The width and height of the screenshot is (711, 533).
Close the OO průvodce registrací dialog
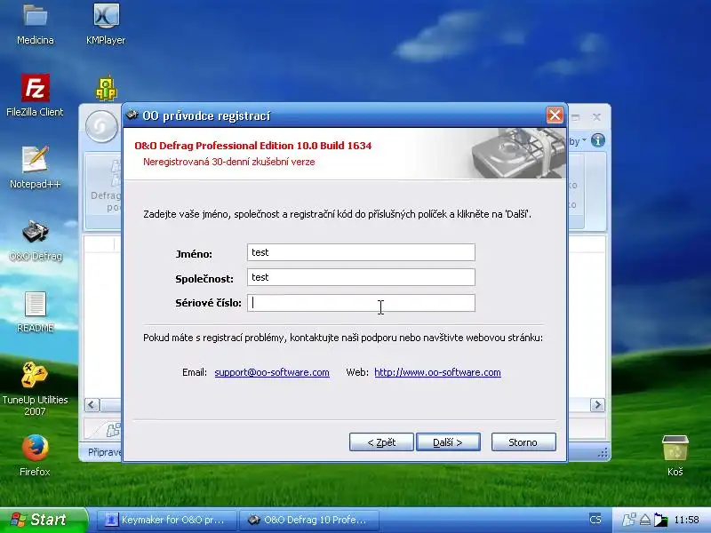pos(555,115)
